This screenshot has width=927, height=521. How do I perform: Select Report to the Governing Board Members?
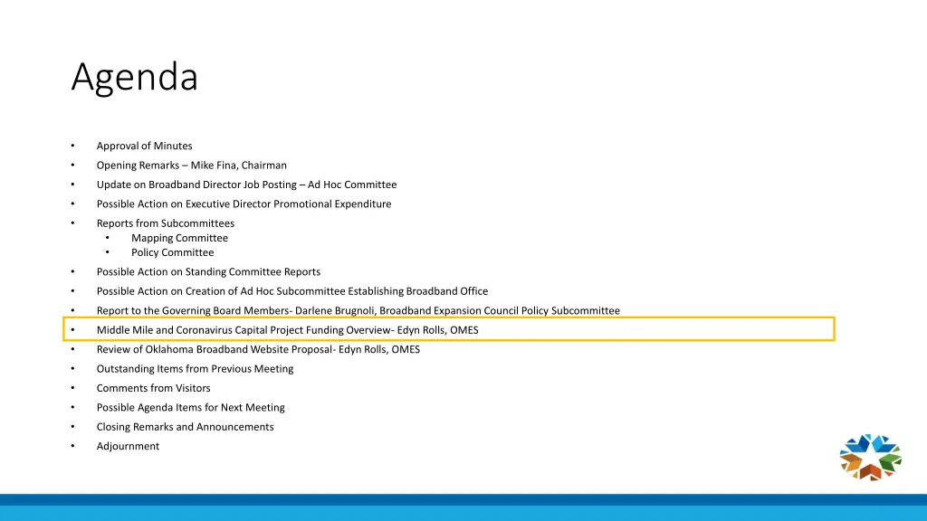click(358, 311)
